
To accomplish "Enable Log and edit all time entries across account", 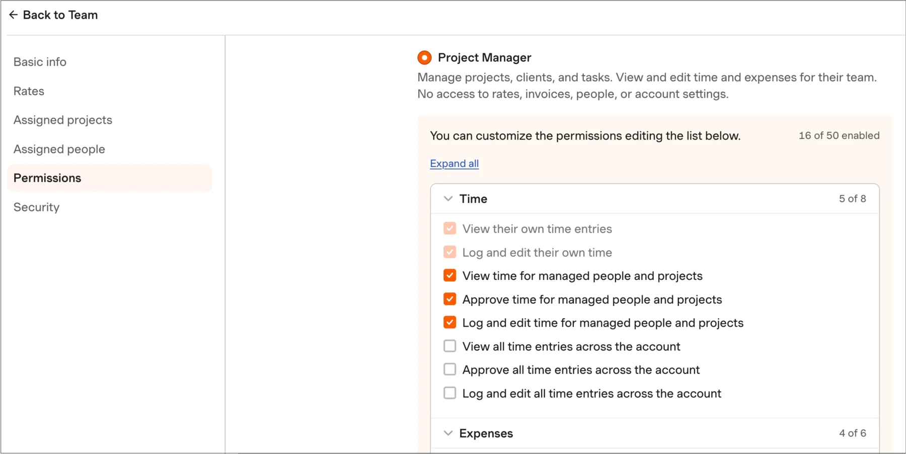I will click(449, 393).
